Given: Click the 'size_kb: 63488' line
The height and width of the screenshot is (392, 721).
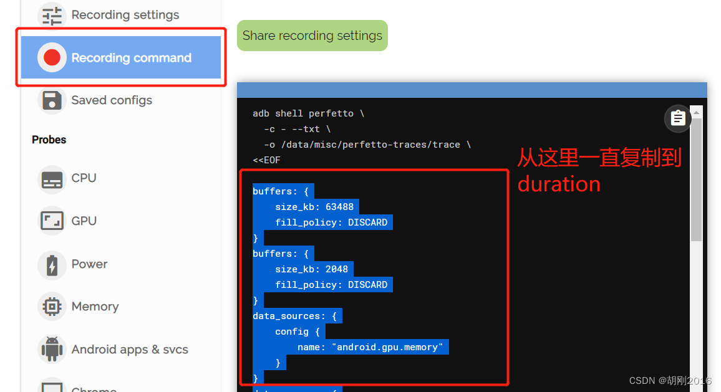Looking at the screenshot, I should pos(314,207).
